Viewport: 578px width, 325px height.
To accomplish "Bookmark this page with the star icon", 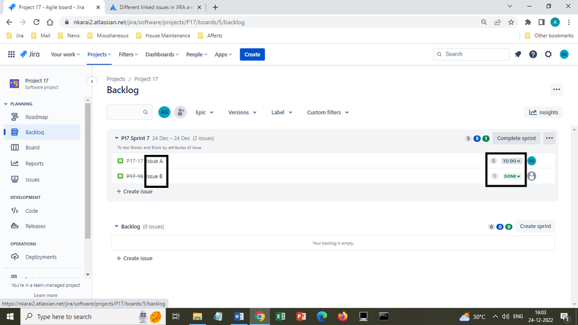I will [511, 22].
